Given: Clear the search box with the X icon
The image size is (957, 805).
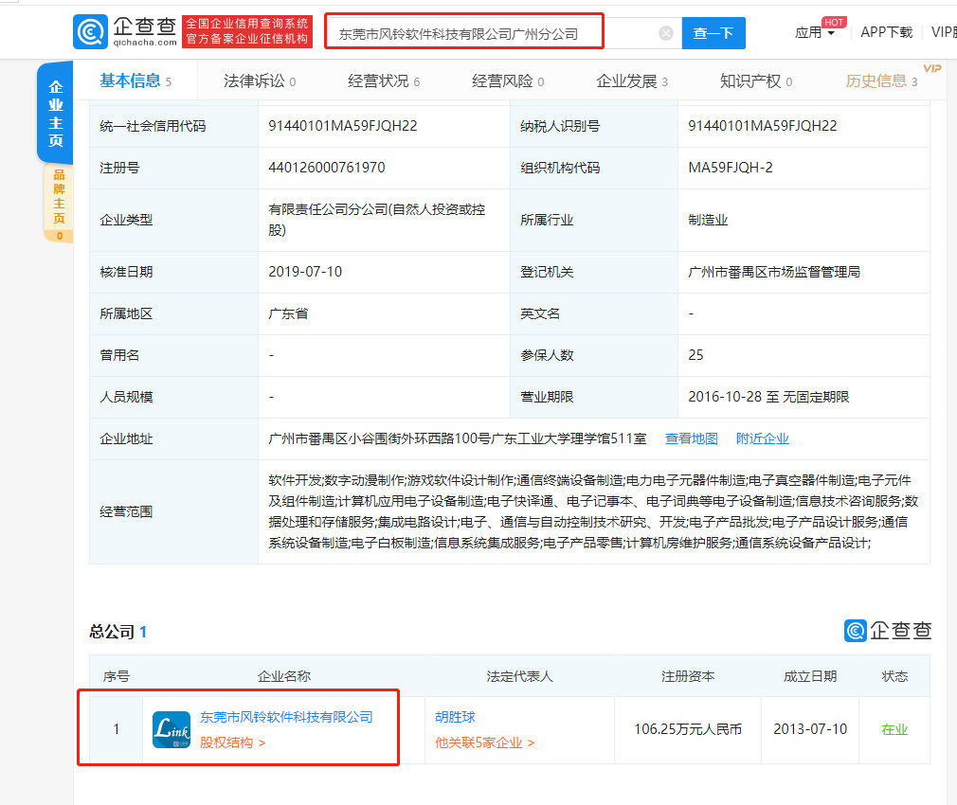Looking at the screenshot, I should [666, 33].
